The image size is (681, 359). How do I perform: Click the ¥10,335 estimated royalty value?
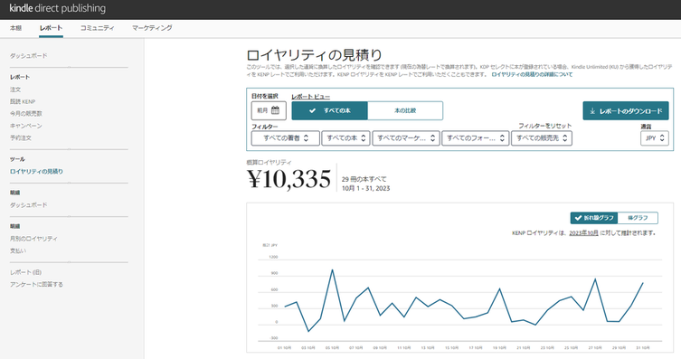click(x=288, y=179)
